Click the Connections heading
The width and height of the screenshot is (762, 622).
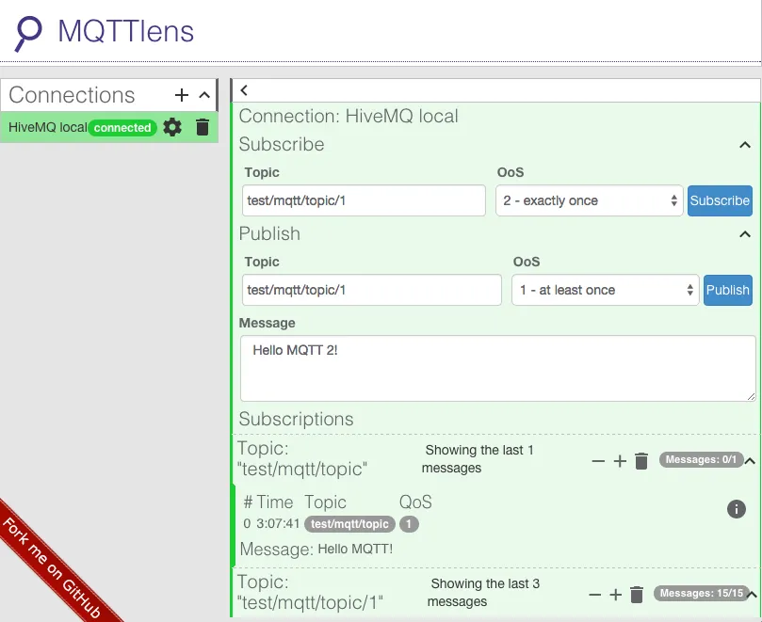pos(72,95)
